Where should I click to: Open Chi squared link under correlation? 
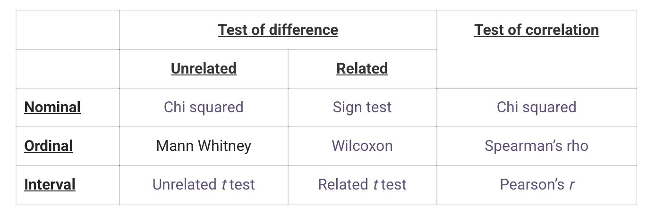[537, 107]
